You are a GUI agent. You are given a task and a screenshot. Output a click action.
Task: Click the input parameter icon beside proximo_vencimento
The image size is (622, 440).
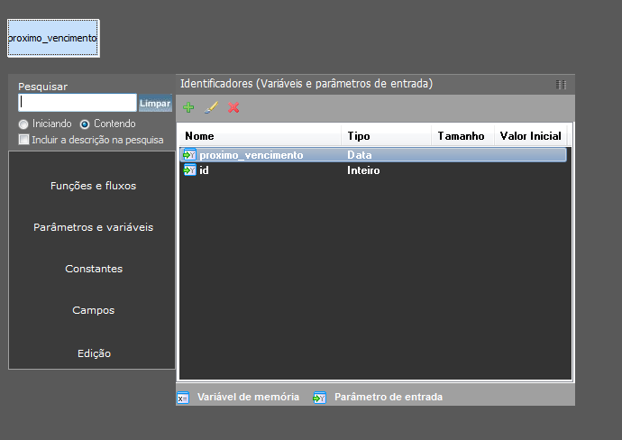click(x=189, y=155)
